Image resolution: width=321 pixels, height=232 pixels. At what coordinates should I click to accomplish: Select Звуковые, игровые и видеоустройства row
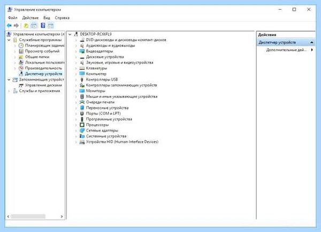[x=119, y=62]
